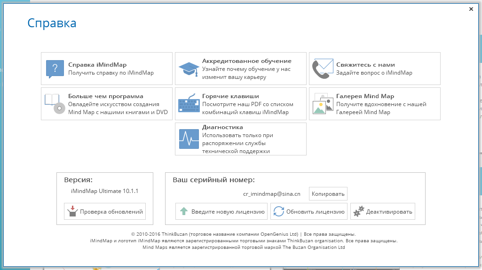This screenshot has width=482, height=270.
Task: Open Больше чем программа tile
Action: coord(107,104)
